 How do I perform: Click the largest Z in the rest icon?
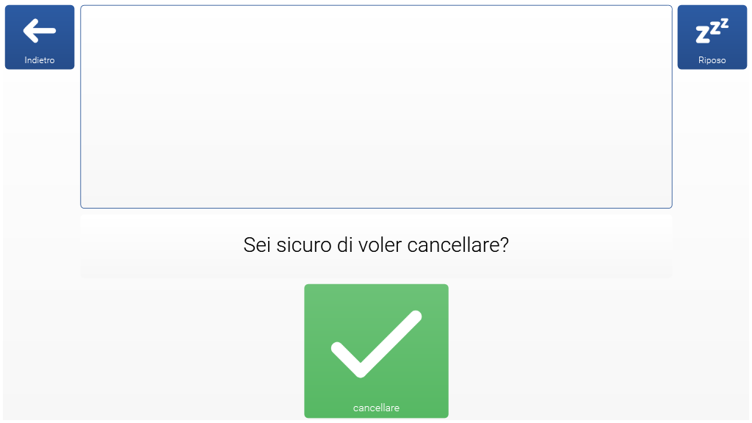(703, 35)
